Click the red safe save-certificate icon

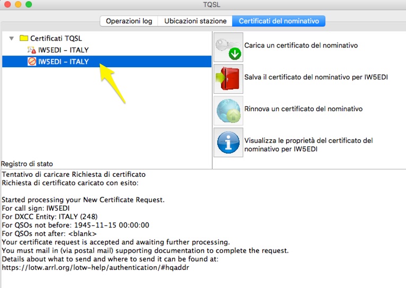click(228, 78)
